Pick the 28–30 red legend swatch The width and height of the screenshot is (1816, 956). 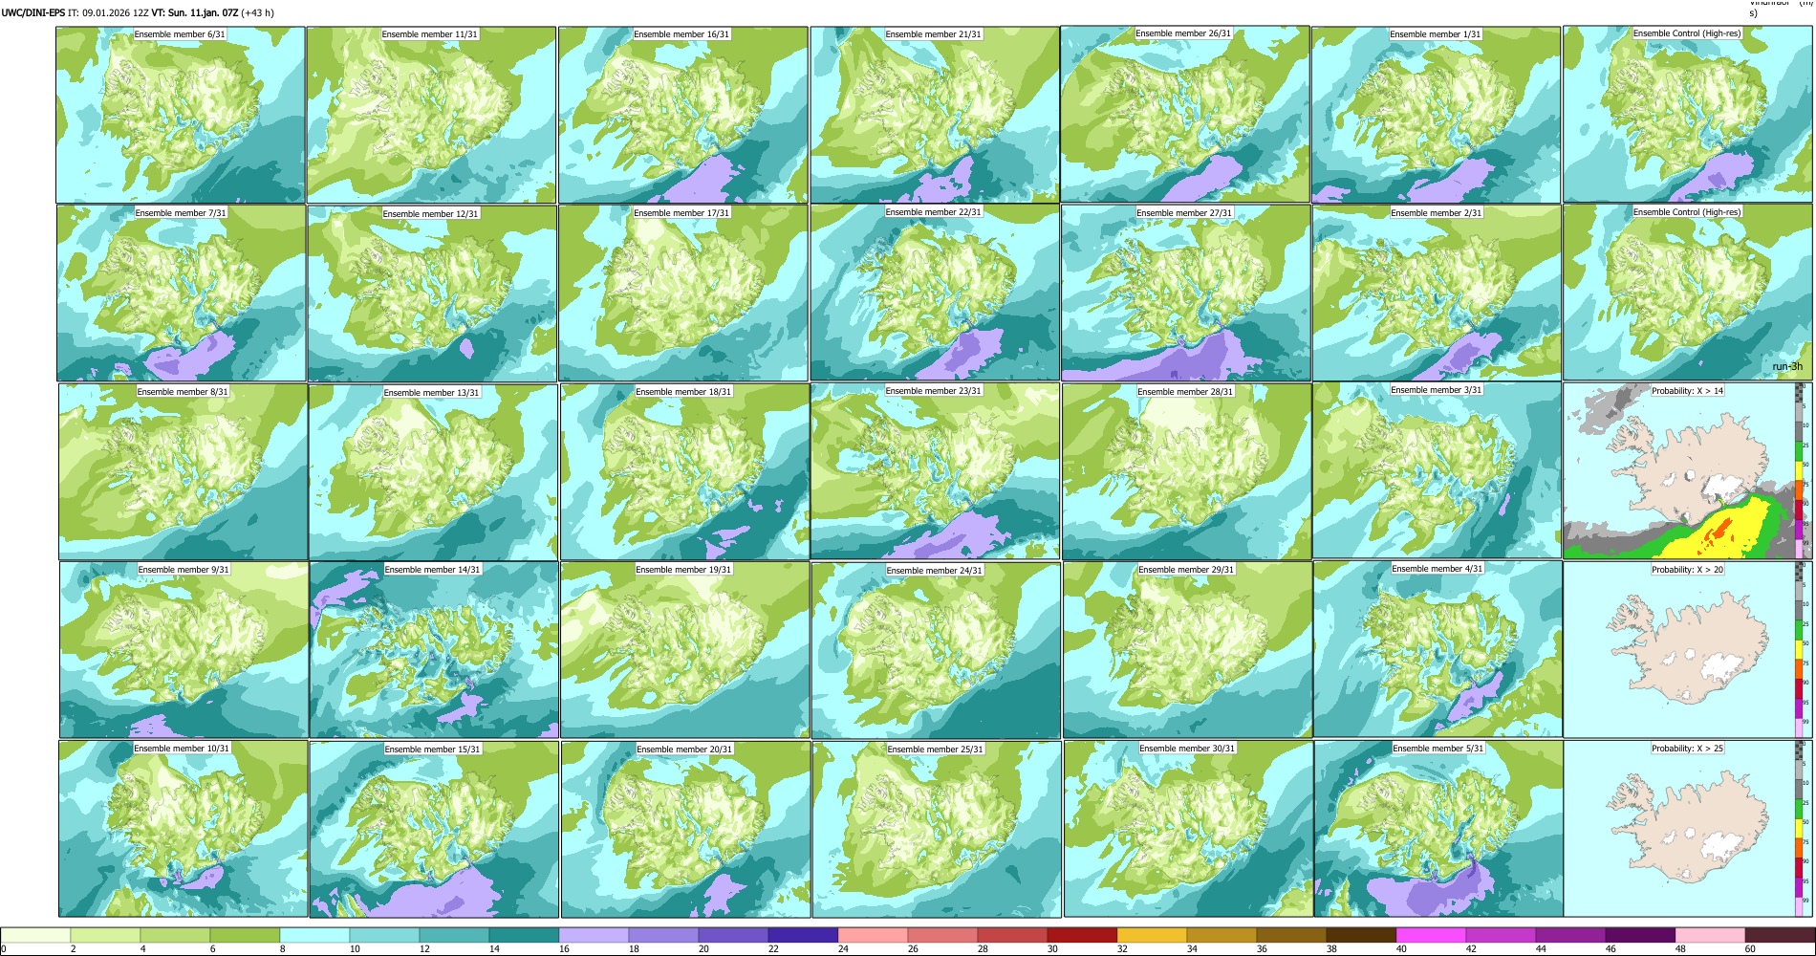(1012, 935)
